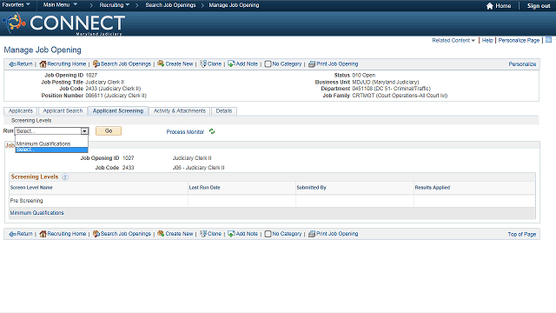Click the Personalize link in toolbar
The image size is (556, 313).
[x=522, y=64]
